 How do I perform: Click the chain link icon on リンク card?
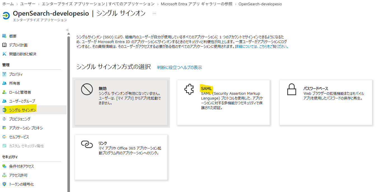pyautogui.click(x=87, y=144)
